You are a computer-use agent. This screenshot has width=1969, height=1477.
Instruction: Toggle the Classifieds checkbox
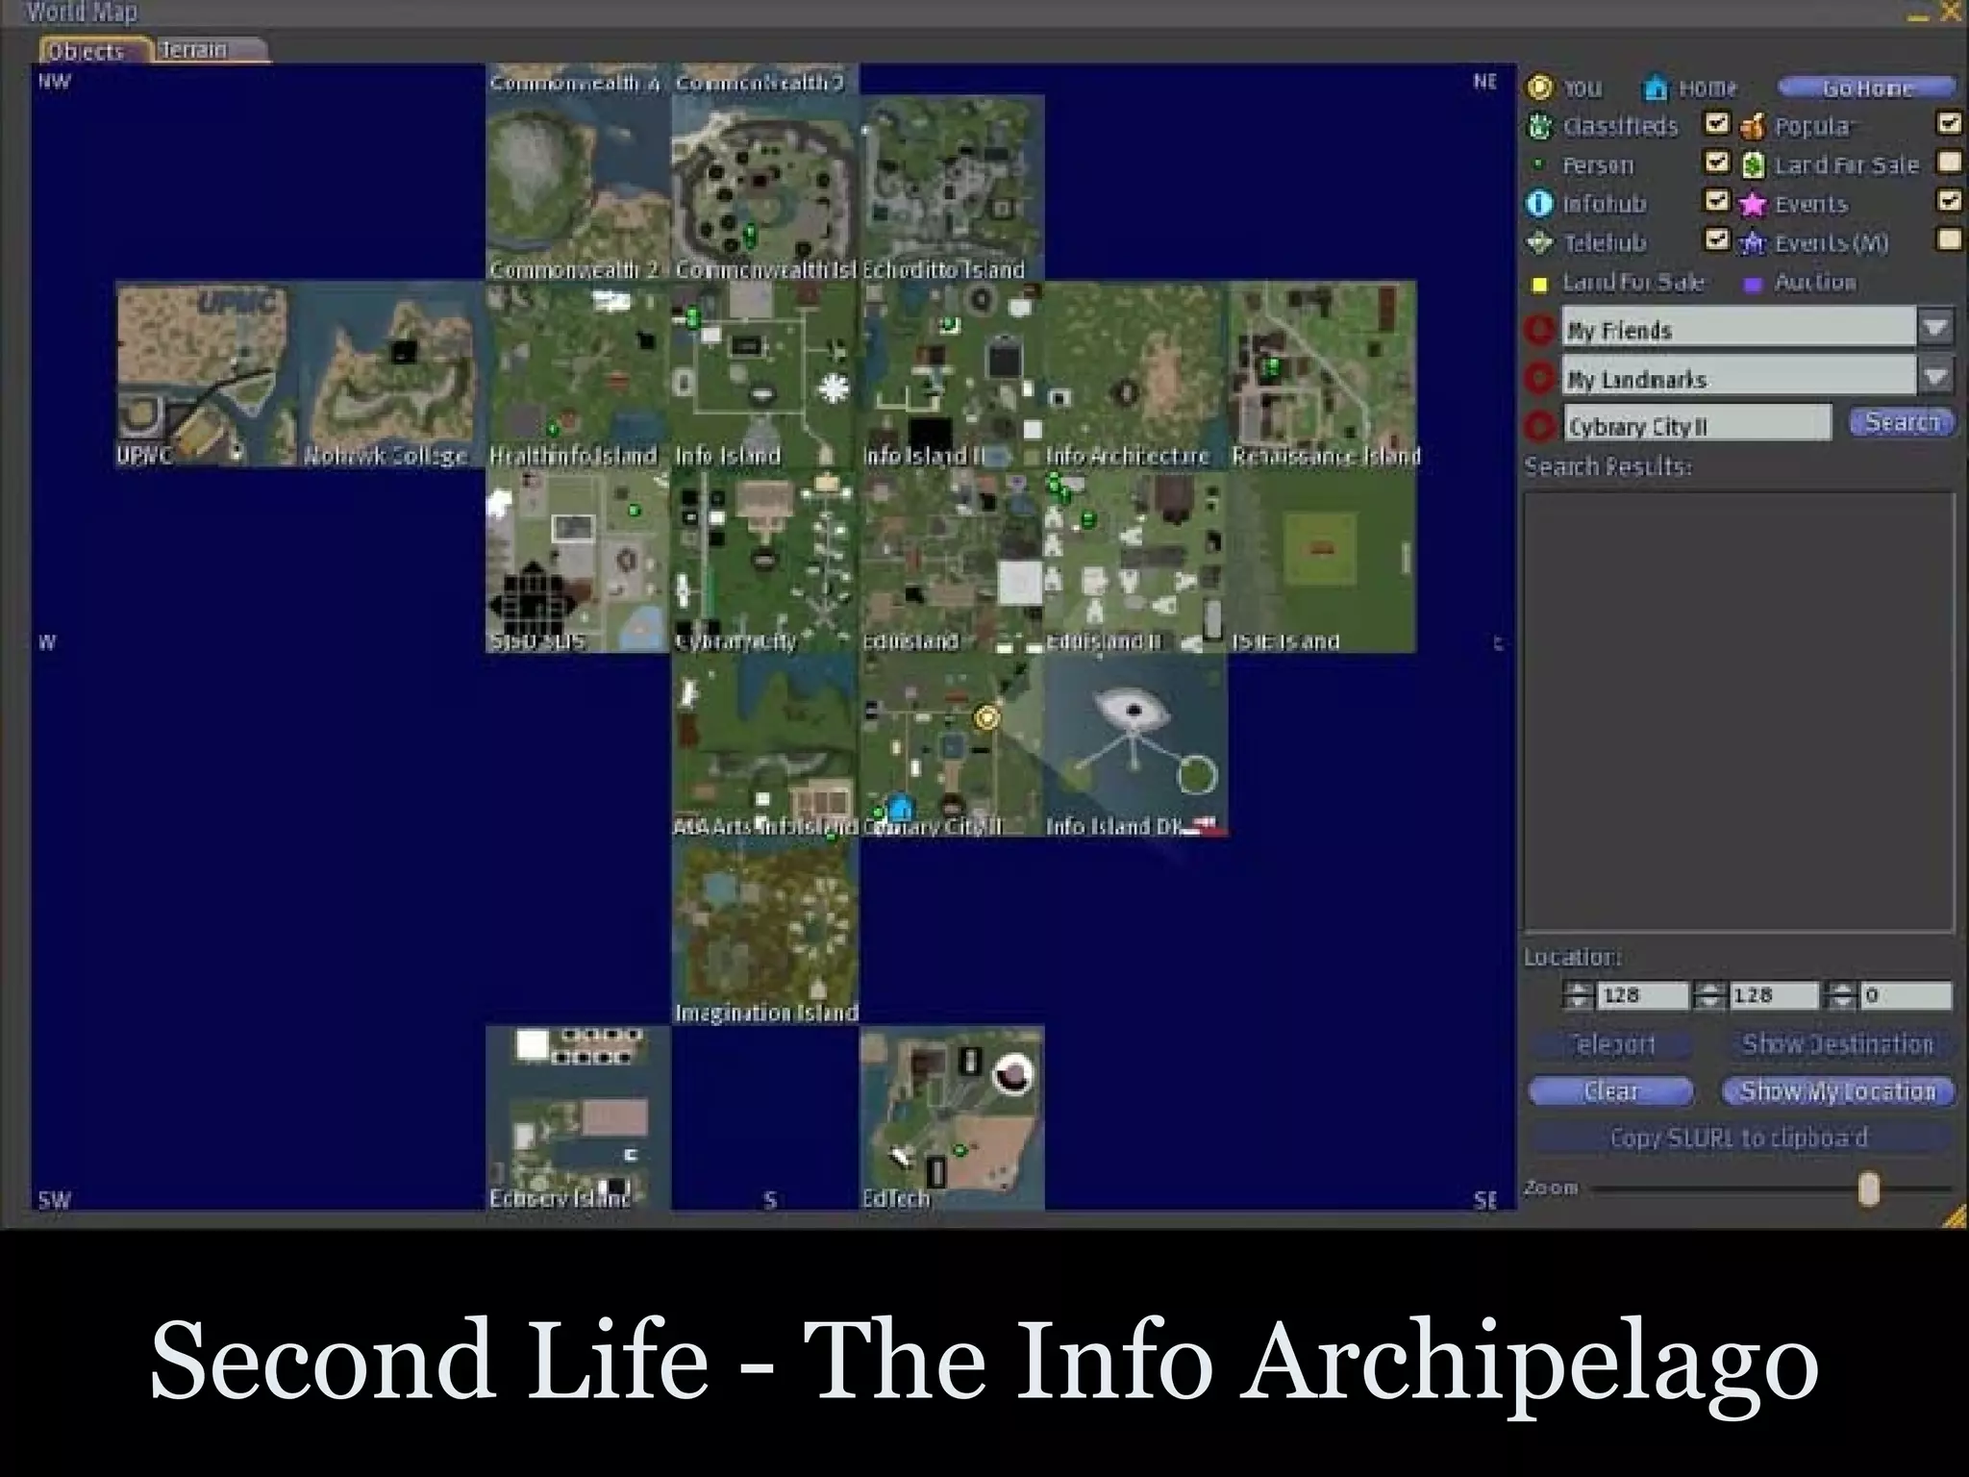(x=1717, y=123)
